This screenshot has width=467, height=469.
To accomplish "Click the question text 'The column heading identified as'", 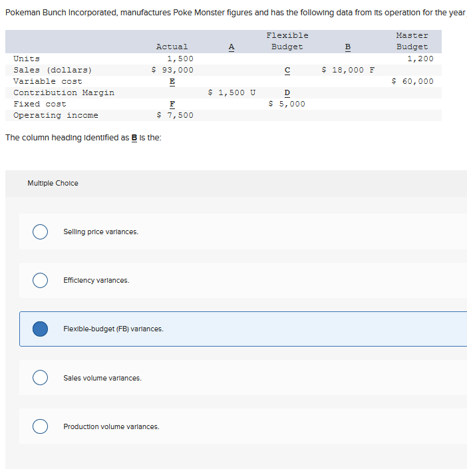I will [67, 138].
